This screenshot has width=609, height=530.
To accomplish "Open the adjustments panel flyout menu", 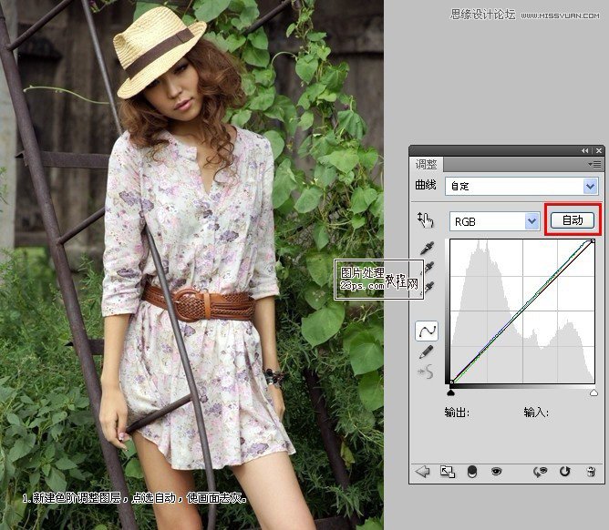I will 595,165.
